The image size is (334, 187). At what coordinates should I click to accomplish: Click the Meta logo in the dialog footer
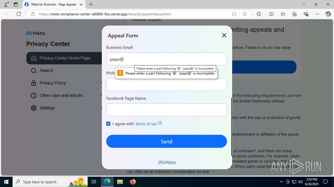point(167,163)
